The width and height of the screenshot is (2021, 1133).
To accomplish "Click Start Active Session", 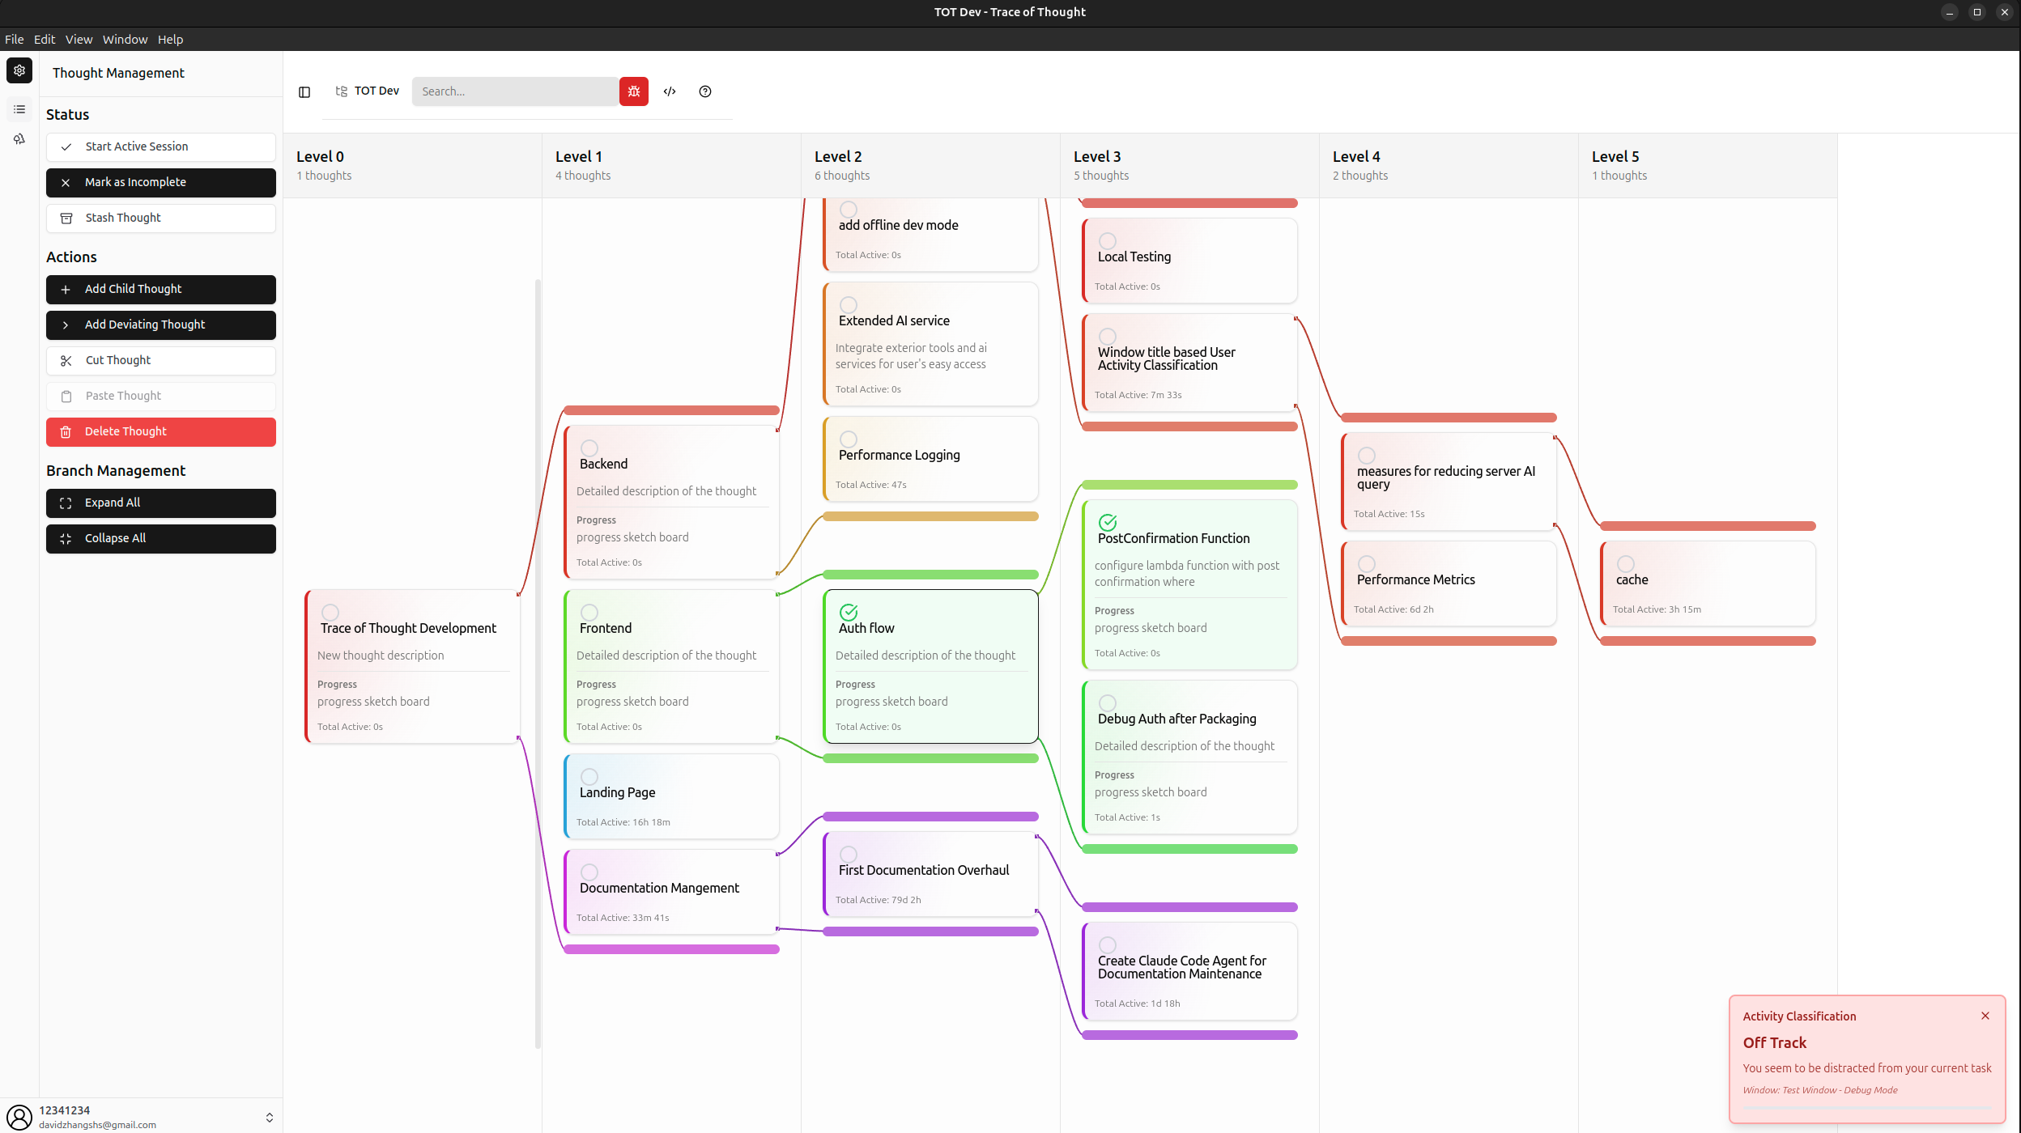I will [160, 146].
